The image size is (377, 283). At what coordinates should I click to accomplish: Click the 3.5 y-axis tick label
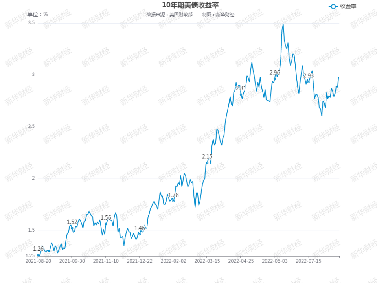click(31, 23)
